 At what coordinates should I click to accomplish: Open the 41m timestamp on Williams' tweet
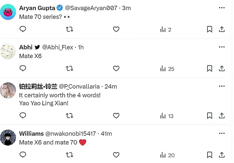pos(106,134)
